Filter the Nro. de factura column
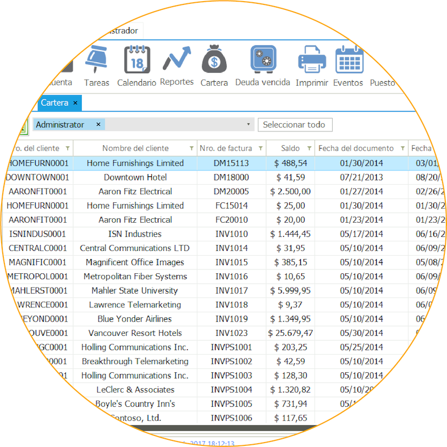The height and width of the screenshot is (447, 447). [x=261, y=148]
